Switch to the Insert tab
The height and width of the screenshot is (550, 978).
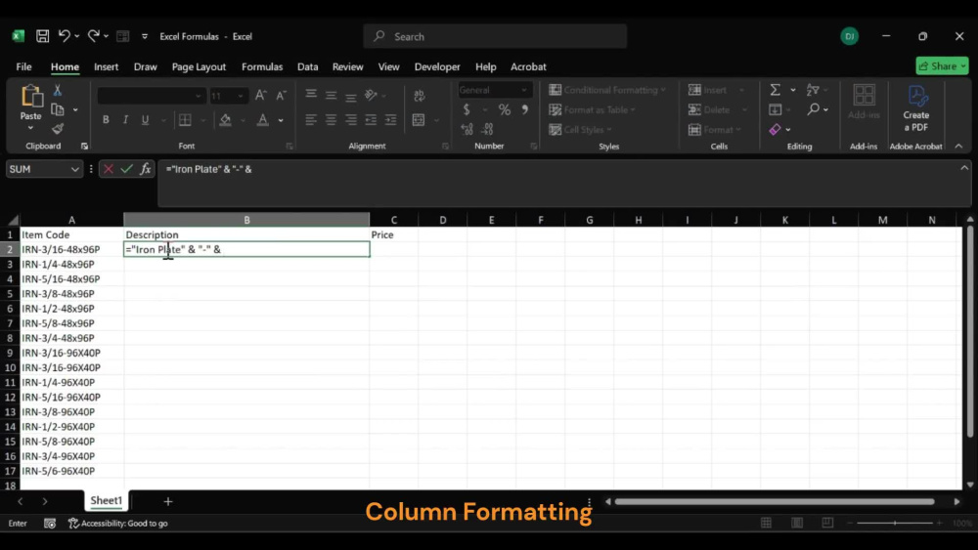(x=106, y=66)
